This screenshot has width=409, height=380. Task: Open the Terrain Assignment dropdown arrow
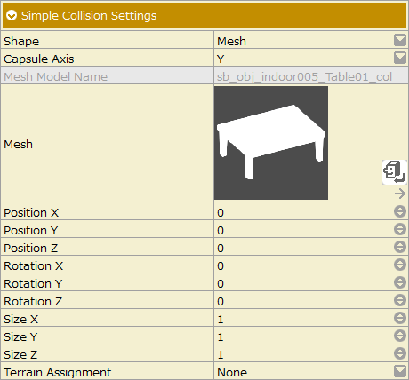pos(400,371)
